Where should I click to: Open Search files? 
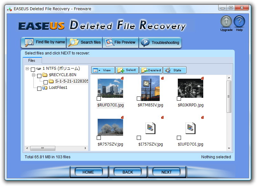(x=84, y=43)
